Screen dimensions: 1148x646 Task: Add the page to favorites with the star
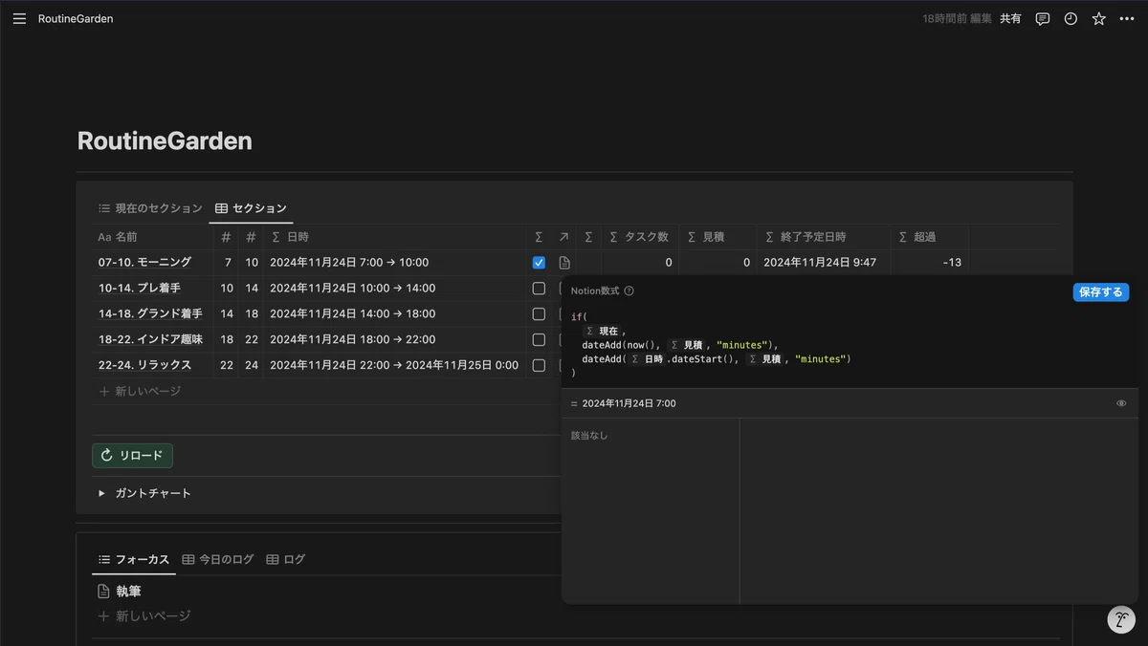coord(1099,18)
